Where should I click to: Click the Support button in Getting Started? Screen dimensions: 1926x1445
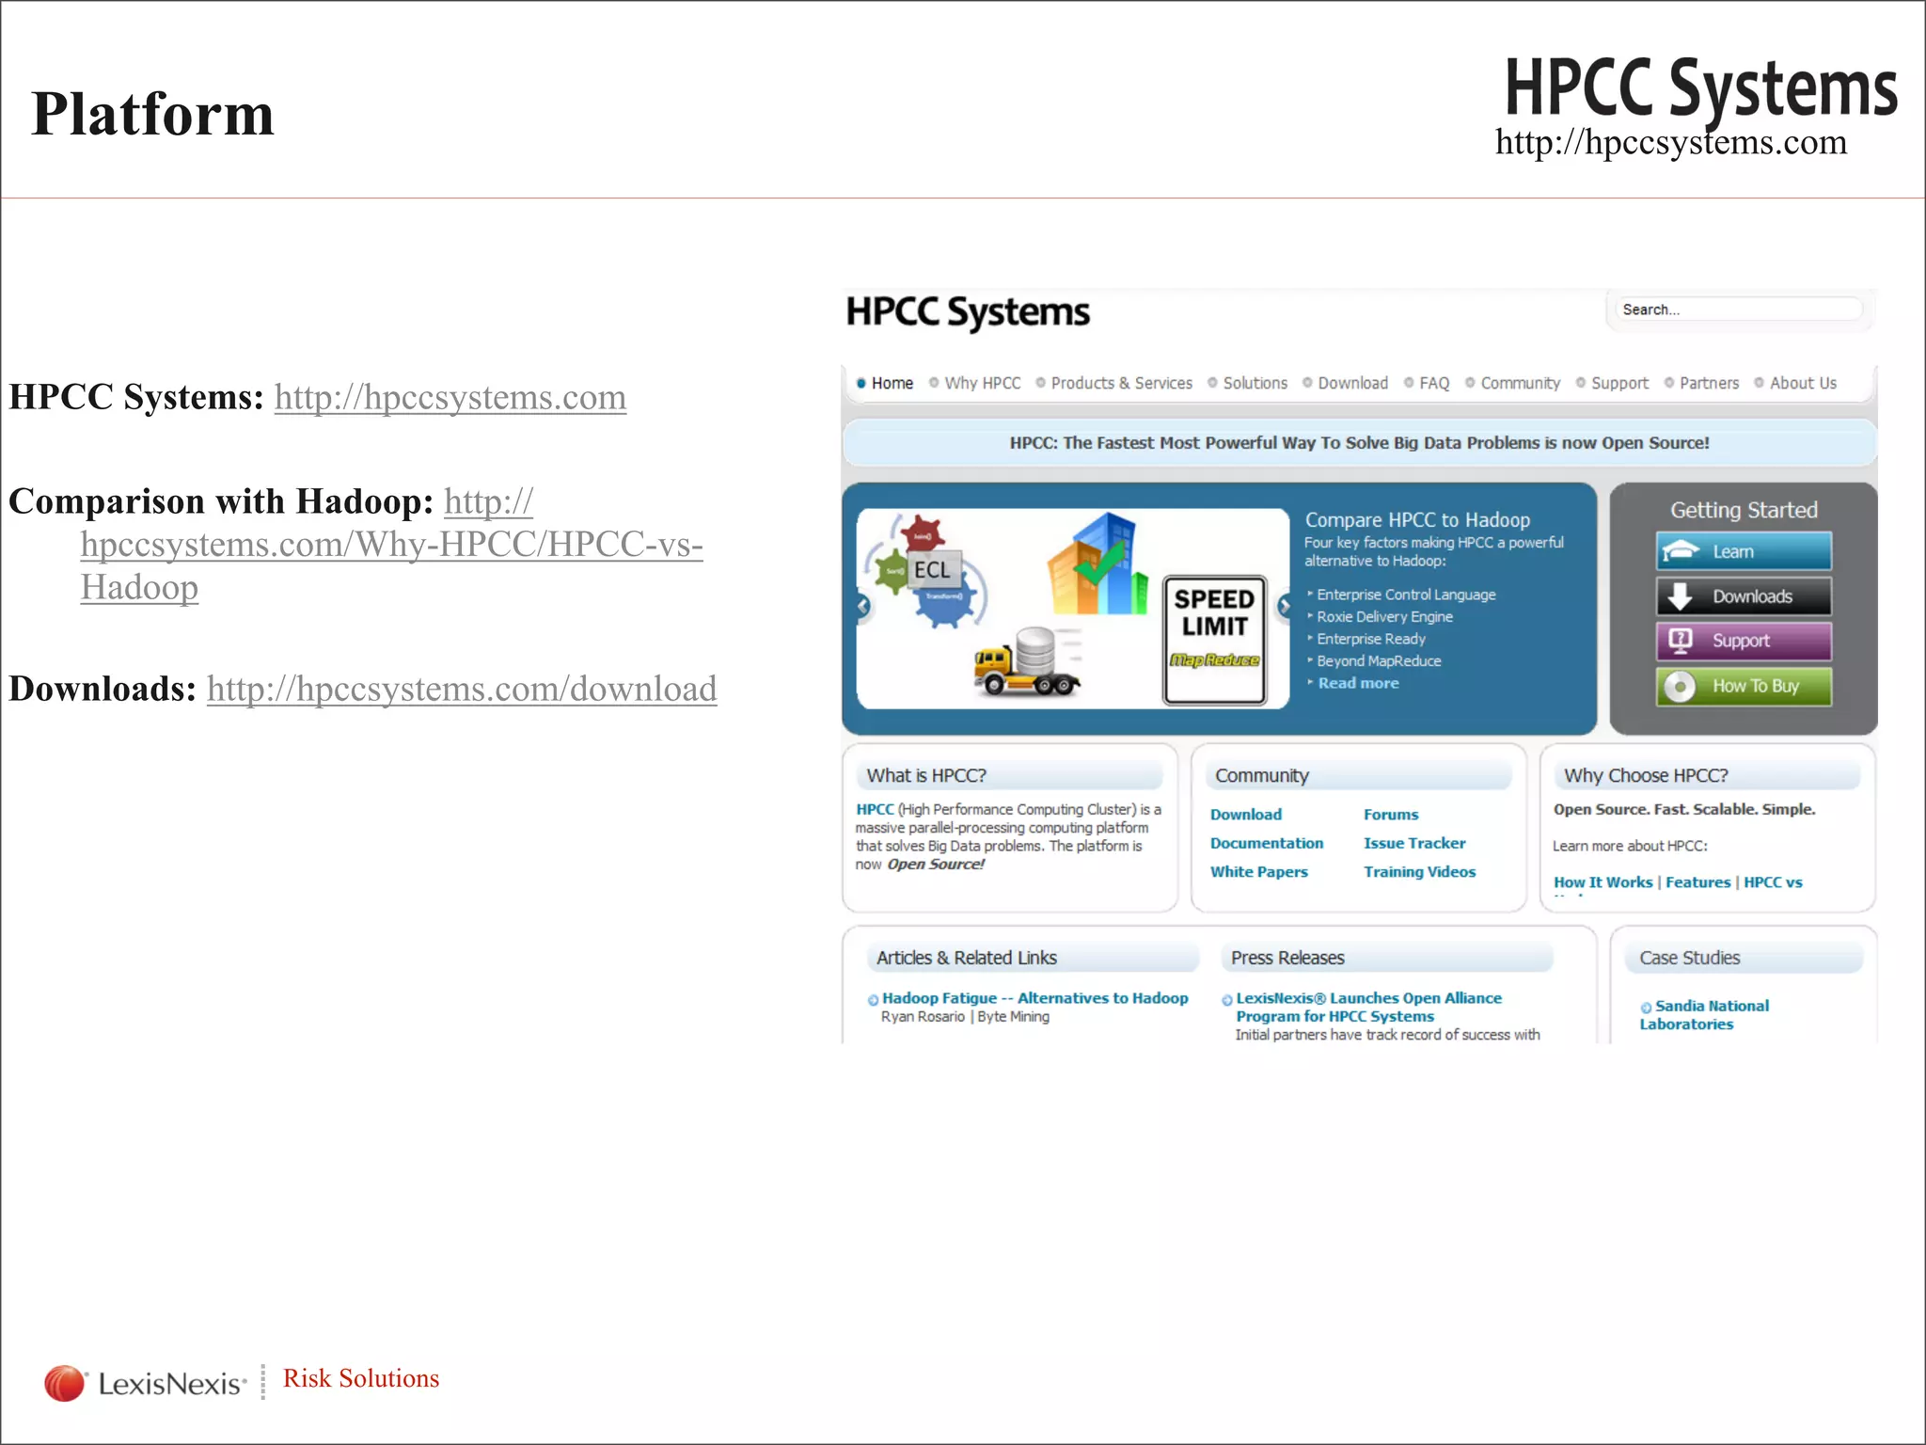(x=1744, y=641)
